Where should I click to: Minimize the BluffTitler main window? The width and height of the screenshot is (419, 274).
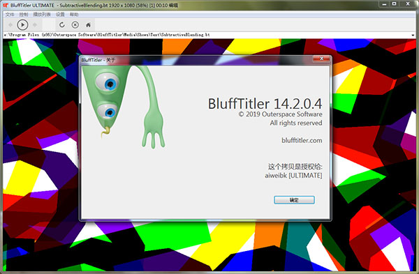[384, 4]
